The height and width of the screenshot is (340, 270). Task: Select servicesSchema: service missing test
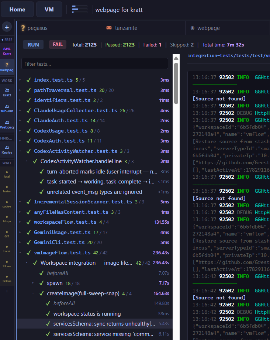95,334
